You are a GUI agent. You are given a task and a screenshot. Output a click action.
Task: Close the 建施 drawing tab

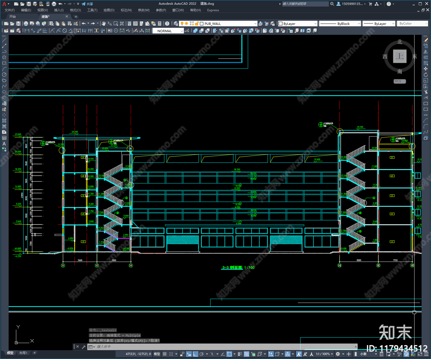pos(67,16)
